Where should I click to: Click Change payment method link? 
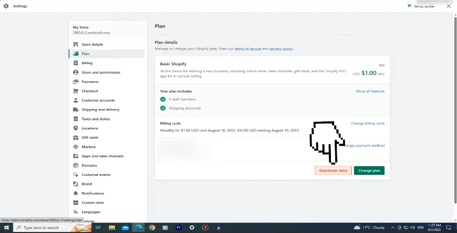click(x=364, y=145)
